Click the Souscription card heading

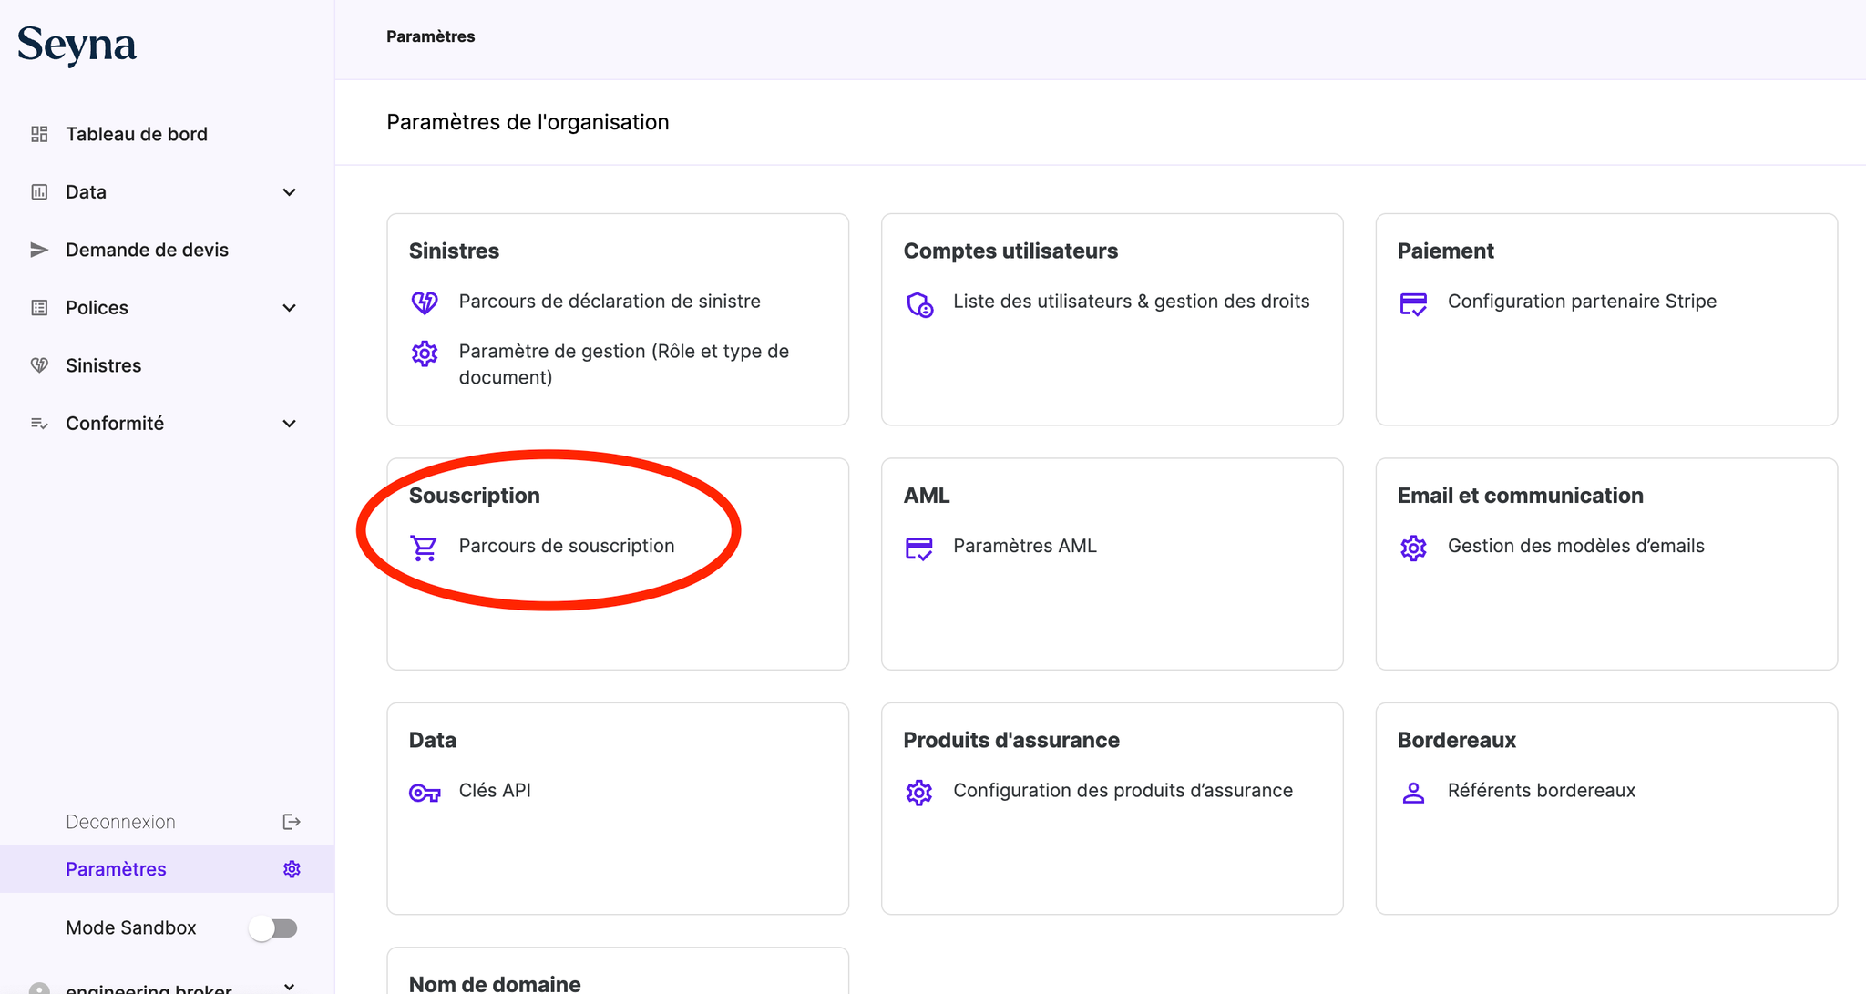475,495
